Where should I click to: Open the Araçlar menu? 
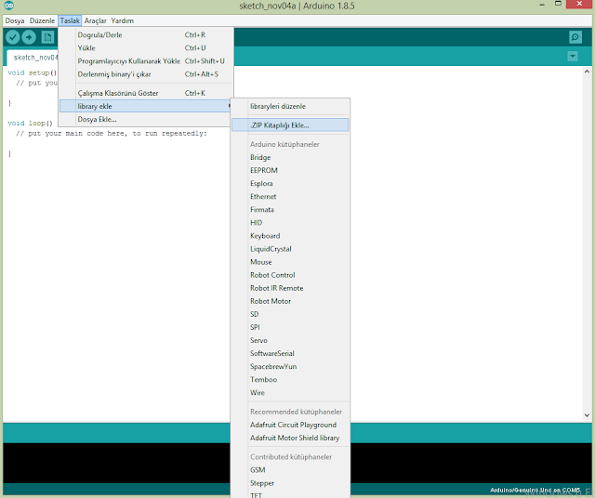pos(95,20)
